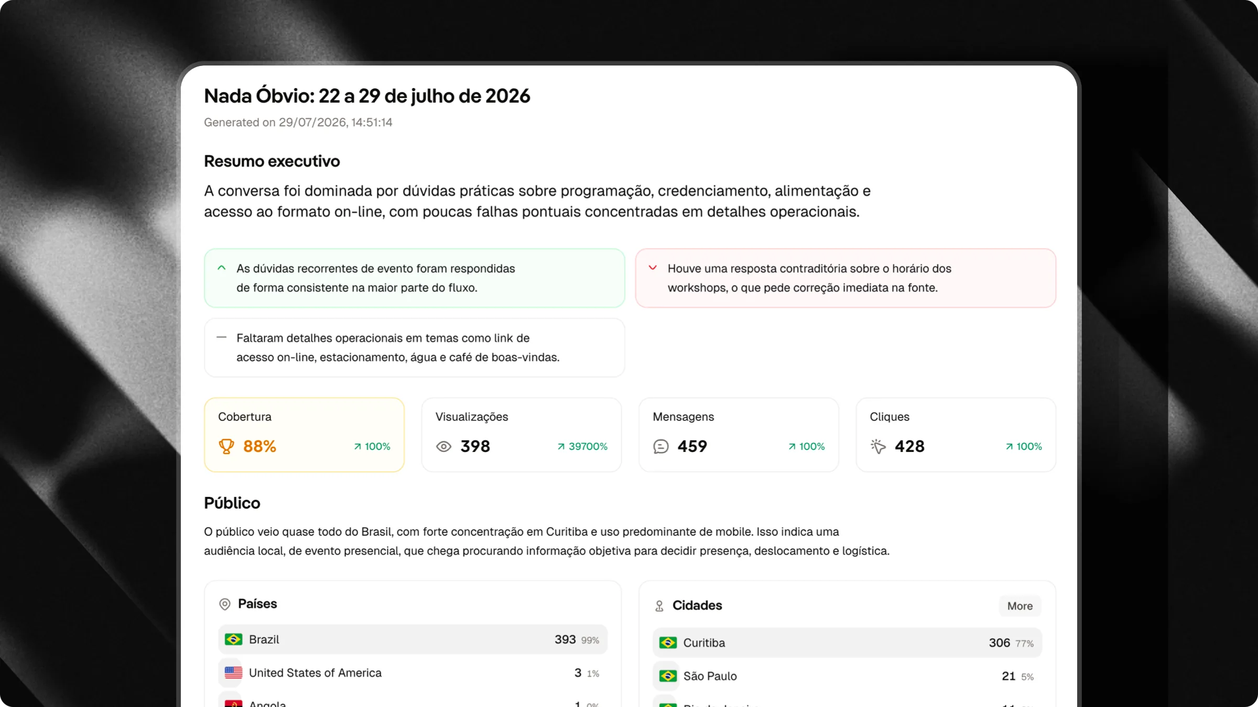Screen dimensions: 1258x707
Task: Click the 393 count for Brazil
Action: click(565, 639)
